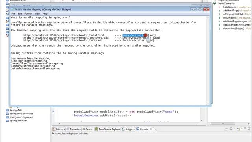Close the Console view tab
This screenshot has width=252, height=142.
coord(151,129)
